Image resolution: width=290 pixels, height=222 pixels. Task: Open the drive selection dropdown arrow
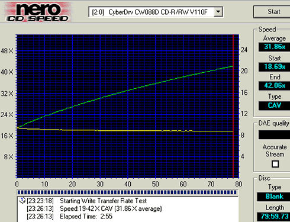[218, 12]
